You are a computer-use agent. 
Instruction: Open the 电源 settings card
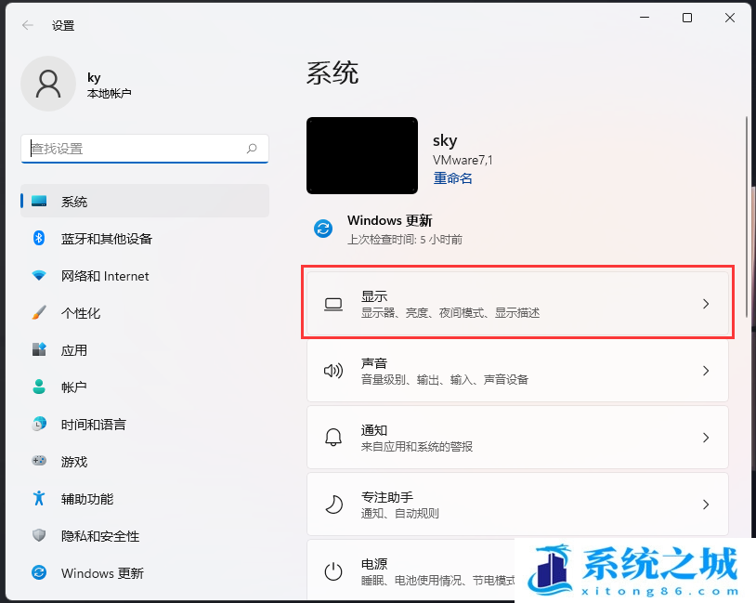[x=517, y=570]
